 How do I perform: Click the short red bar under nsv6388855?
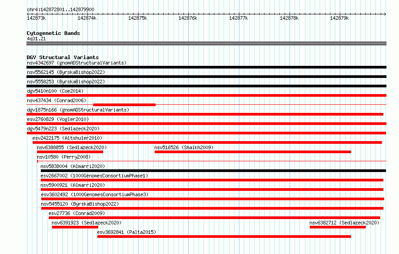pyautogui.click(x=70, y=152)
